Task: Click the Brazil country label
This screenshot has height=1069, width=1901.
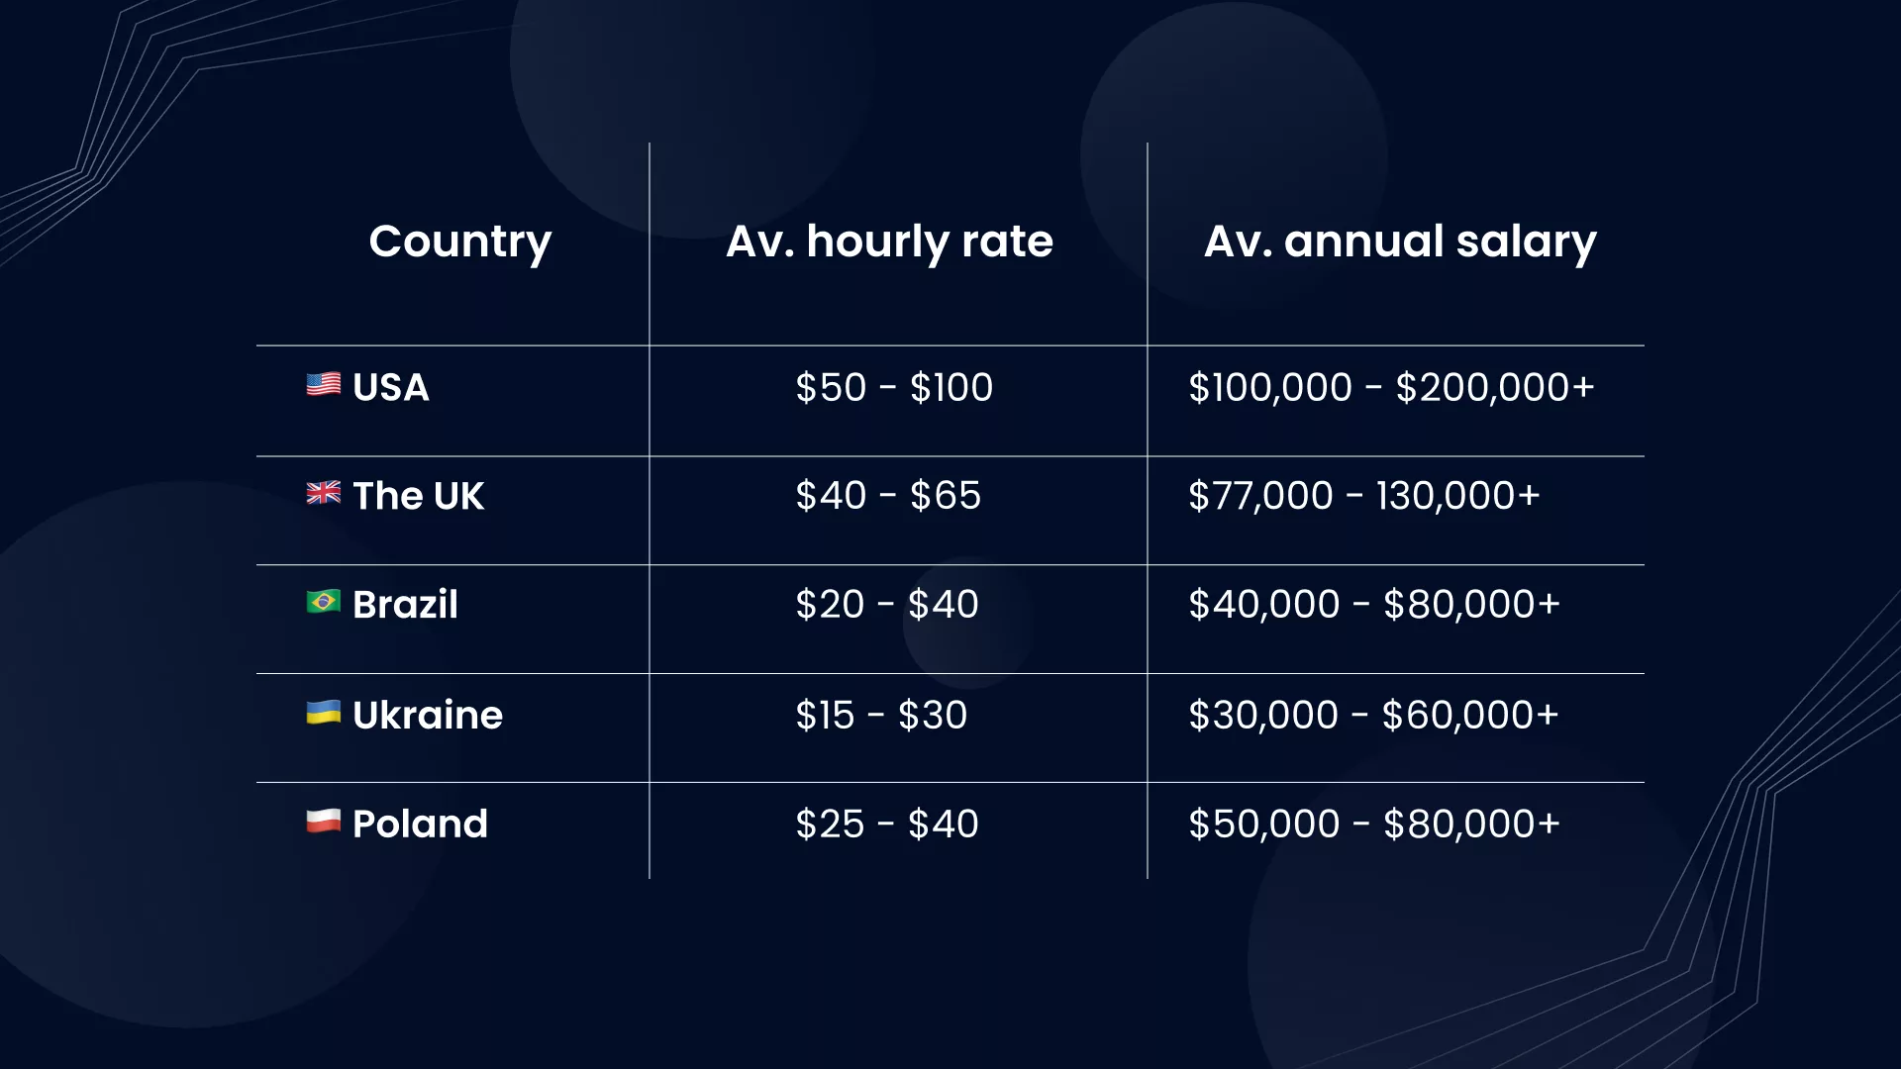Action: [406, 605]
